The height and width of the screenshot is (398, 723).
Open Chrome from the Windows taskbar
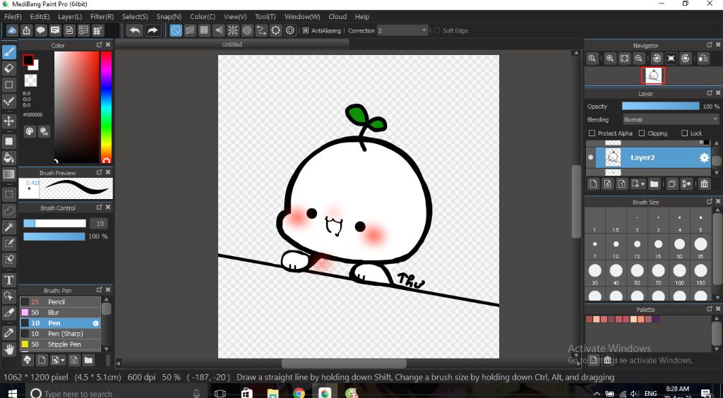[x=299, y=393]
